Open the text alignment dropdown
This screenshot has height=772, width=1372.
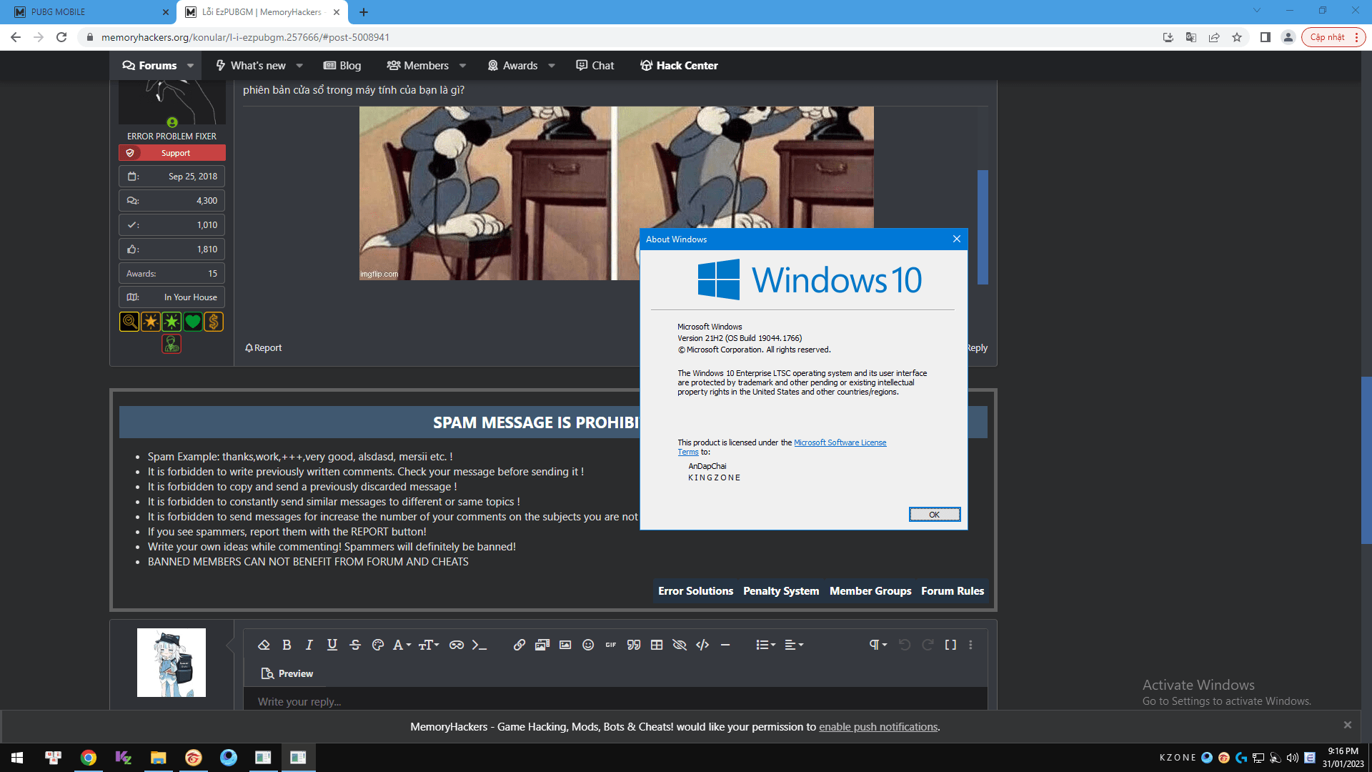pos(794,645)
